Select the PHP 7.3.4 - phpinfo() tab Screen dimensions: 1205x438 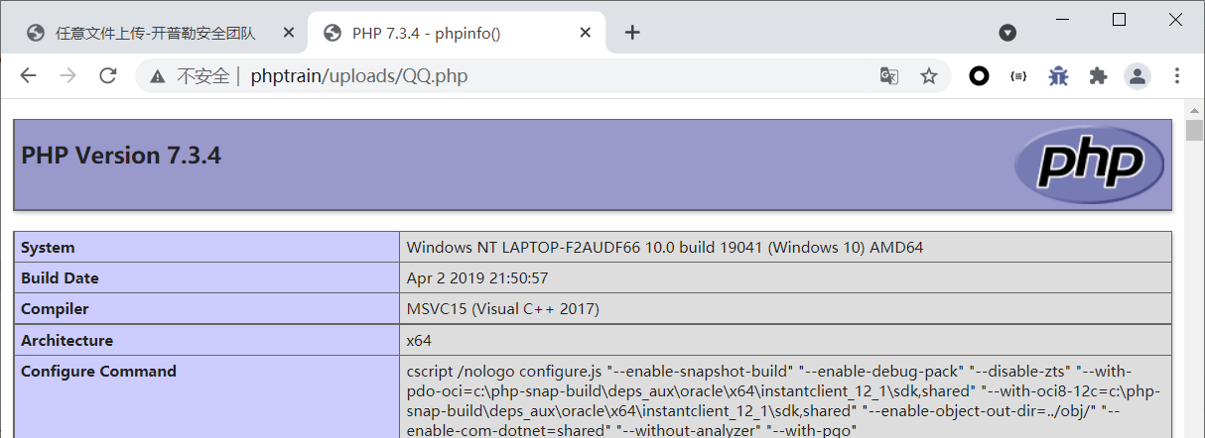457,33
